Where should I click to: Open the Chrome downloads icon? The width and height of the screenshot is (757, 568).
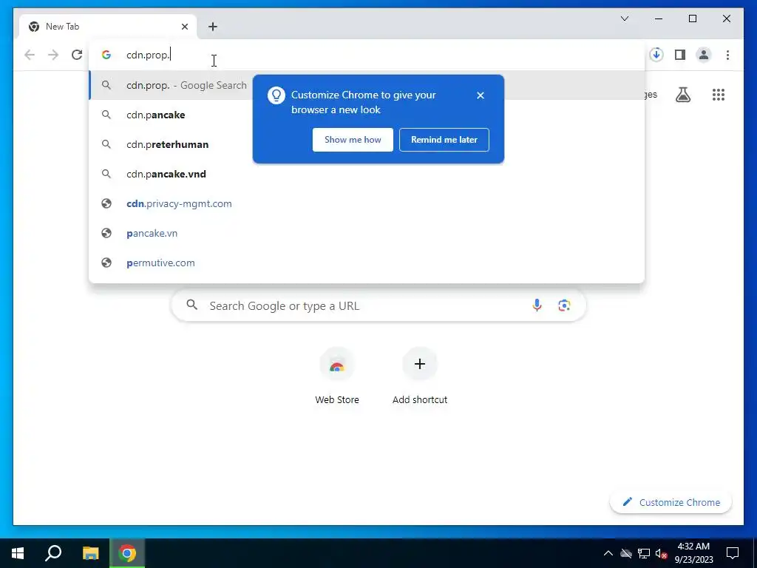656,55
